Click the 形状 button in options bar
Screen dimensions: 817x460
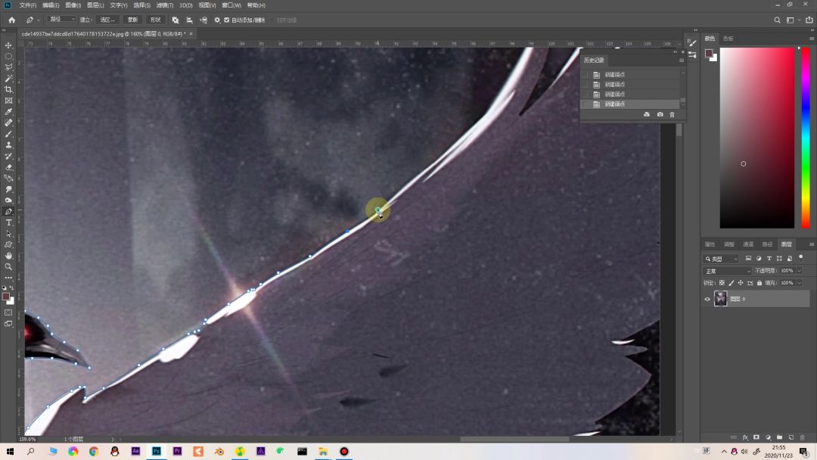click(155, 20)
